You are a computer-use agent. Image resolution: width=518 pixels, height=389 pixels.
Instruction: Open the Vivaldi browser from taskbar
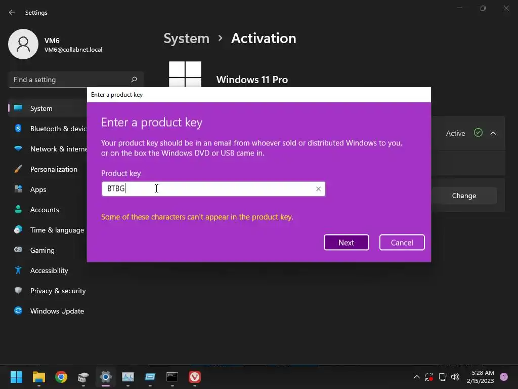(x=195, y=377)
